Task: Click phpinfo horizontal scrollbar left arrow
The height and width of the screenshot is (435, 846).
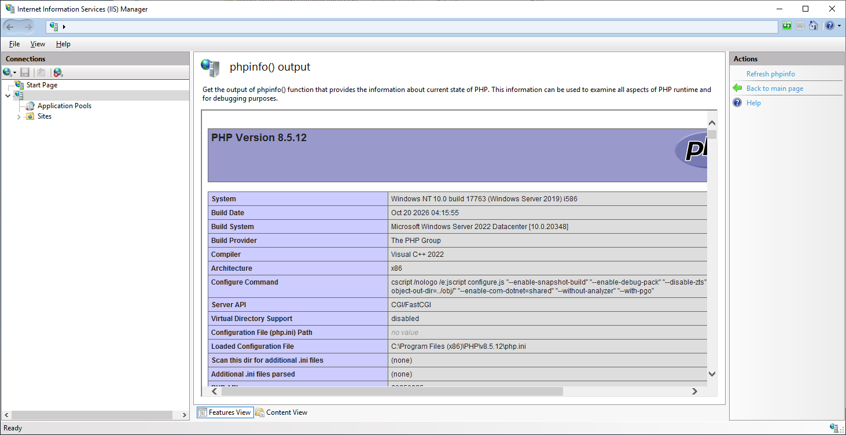Action: (x=214, y=392)
